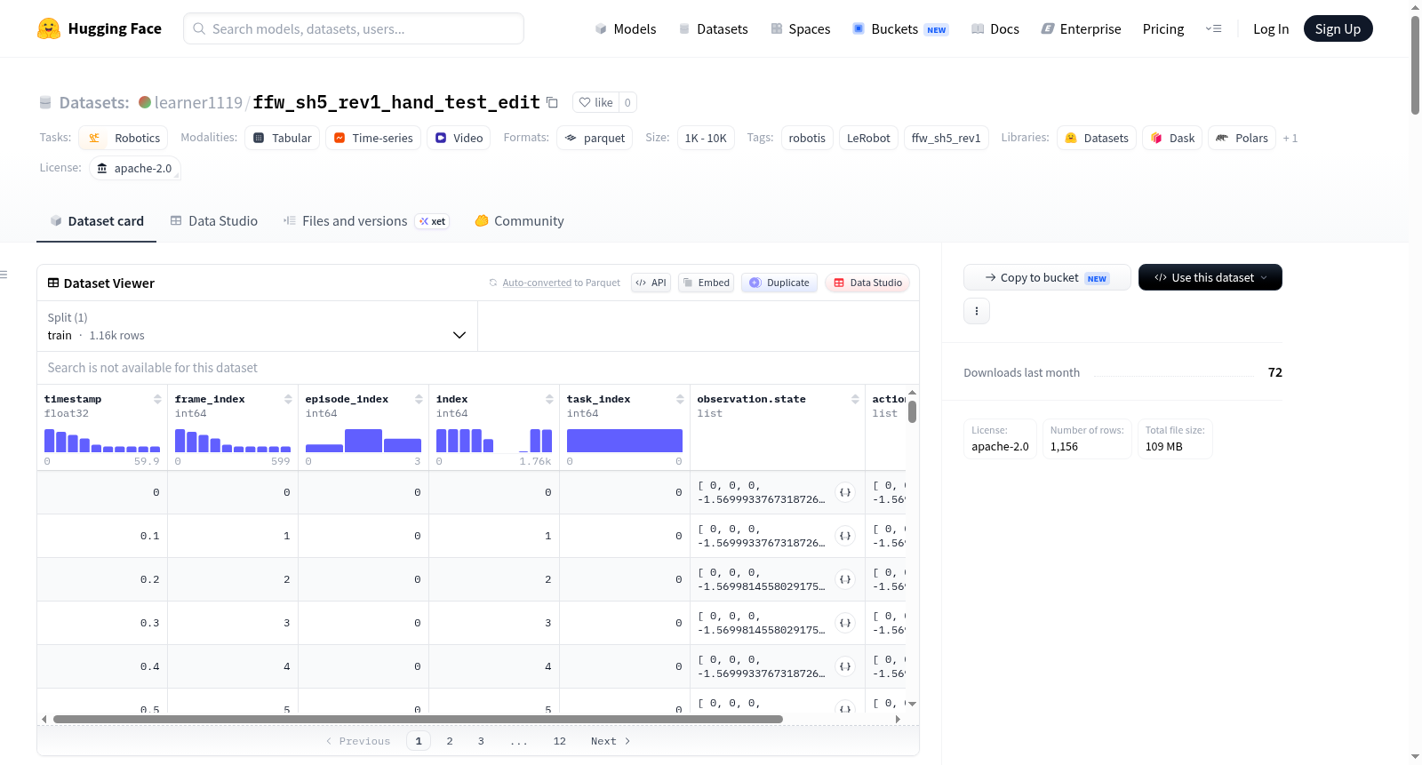Like this dataset
This screenshot has height=765, width=1422.
tap(595, 102)
